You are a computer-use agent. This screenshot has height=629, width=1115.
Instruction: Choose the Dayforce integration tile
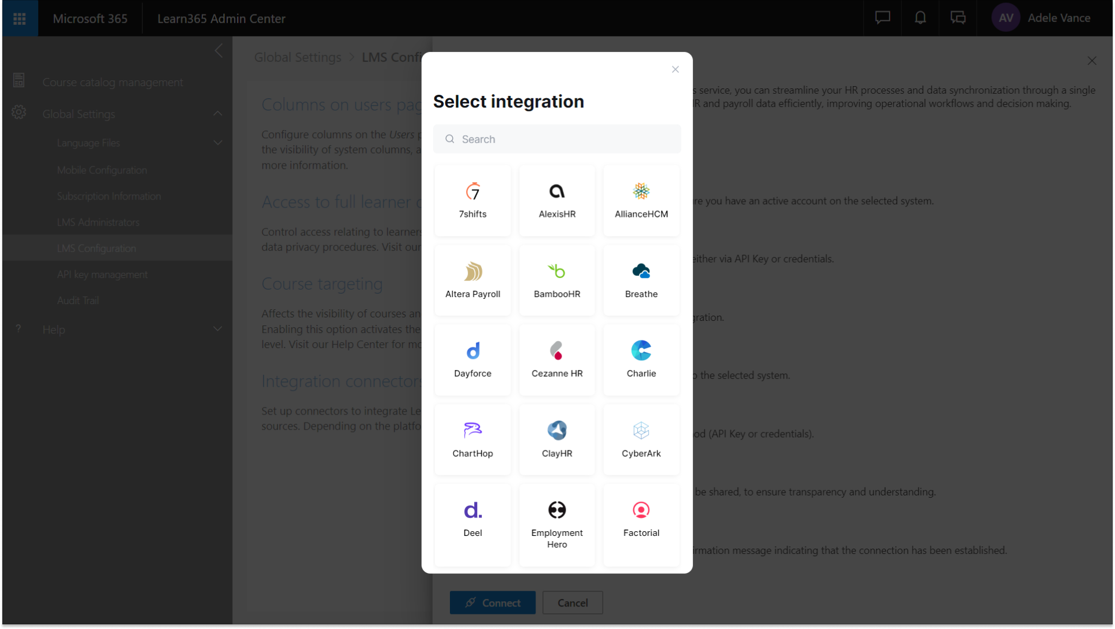[472, 360]
